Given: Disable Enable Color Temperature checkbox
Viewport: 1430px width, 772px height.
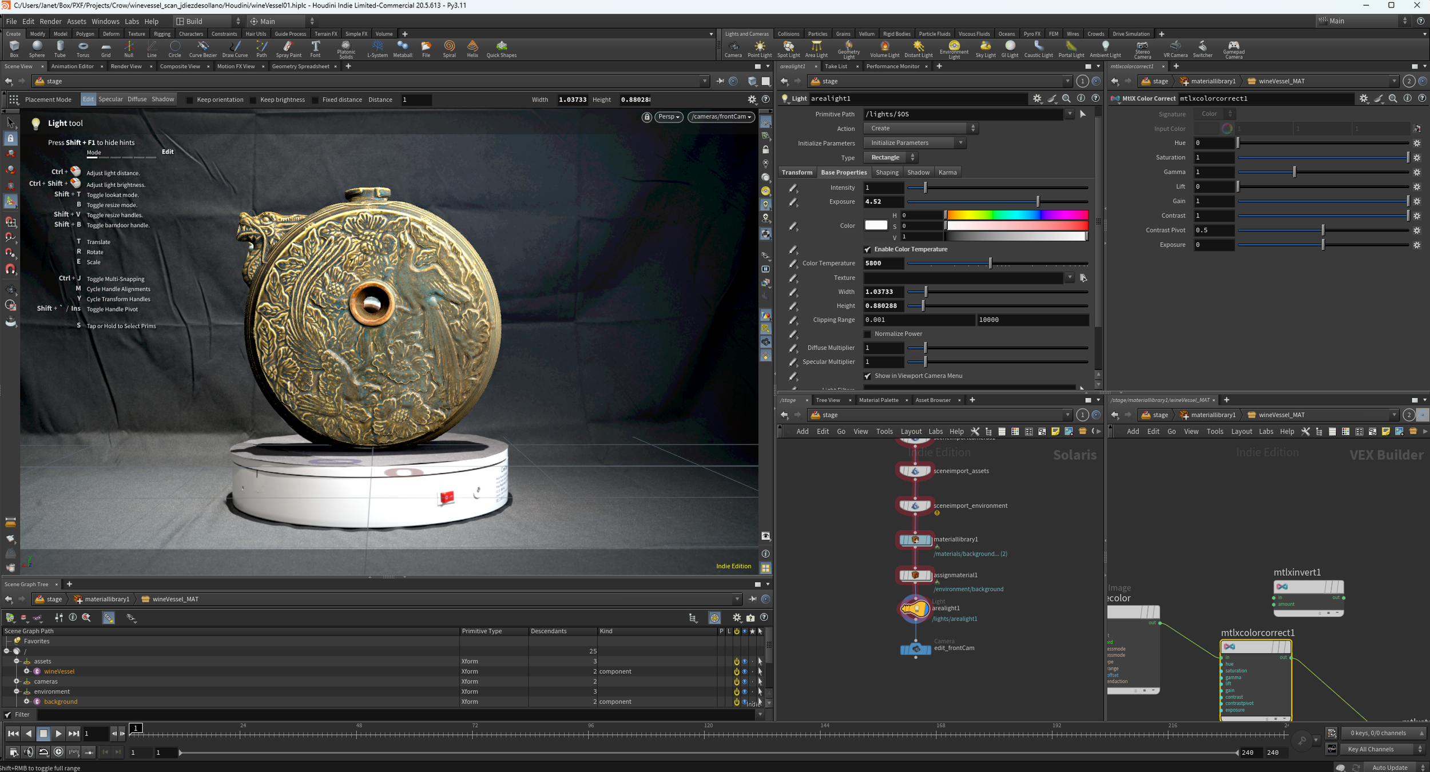Looking at the screenshot, I should pos(867,249).
